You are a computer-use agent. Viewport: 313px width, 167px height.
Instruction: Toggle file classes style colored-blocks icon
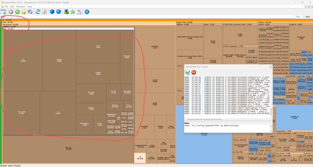click(66, 12)
